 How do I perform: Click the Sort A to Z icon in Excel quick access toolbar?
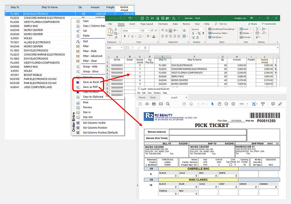point(174,18)
